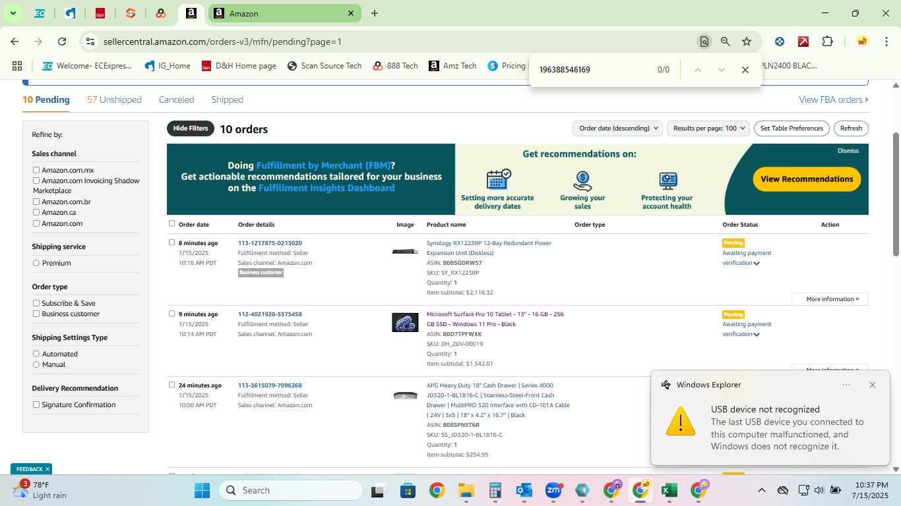Go back to previous page
The image size is (901, 506).
(x=15, y=42)
